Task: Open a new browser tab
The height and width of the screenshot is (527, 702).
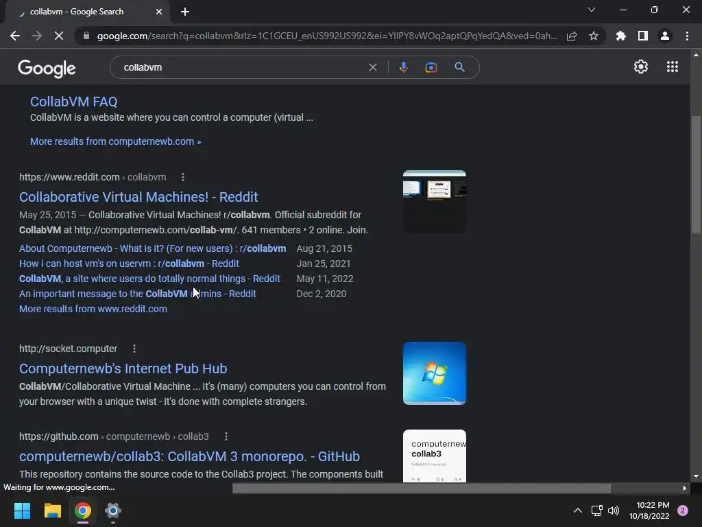Action: click(x=185, y=12)
